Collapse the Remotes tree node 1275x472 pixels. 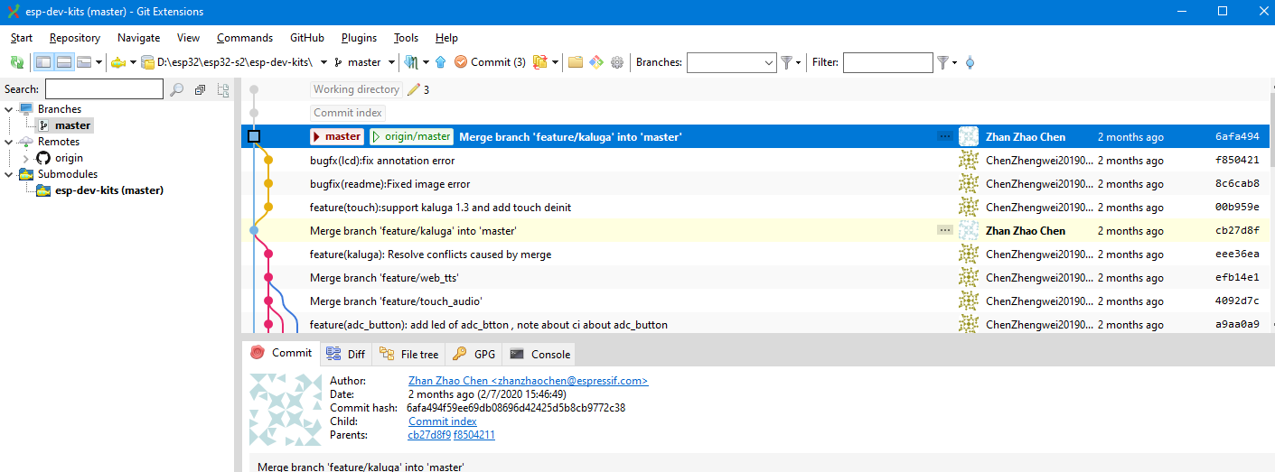tap(9, 142)
